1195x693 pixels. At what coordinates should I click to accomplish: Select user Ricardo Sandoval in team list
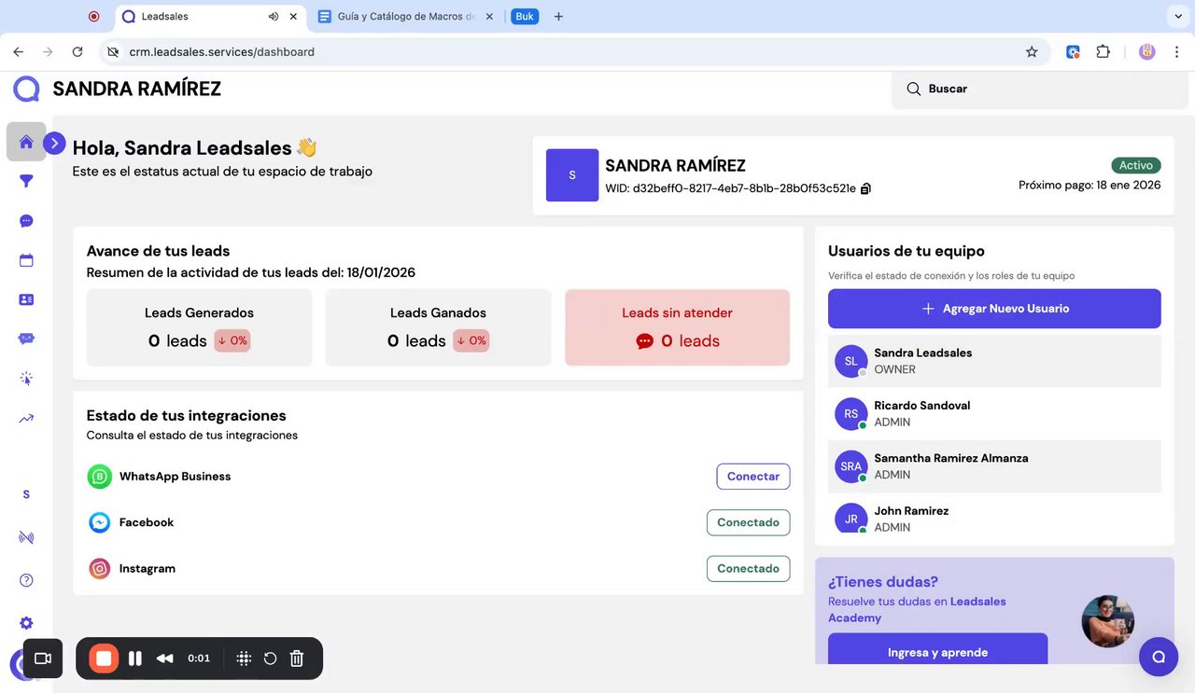click(x=994, y=413)
